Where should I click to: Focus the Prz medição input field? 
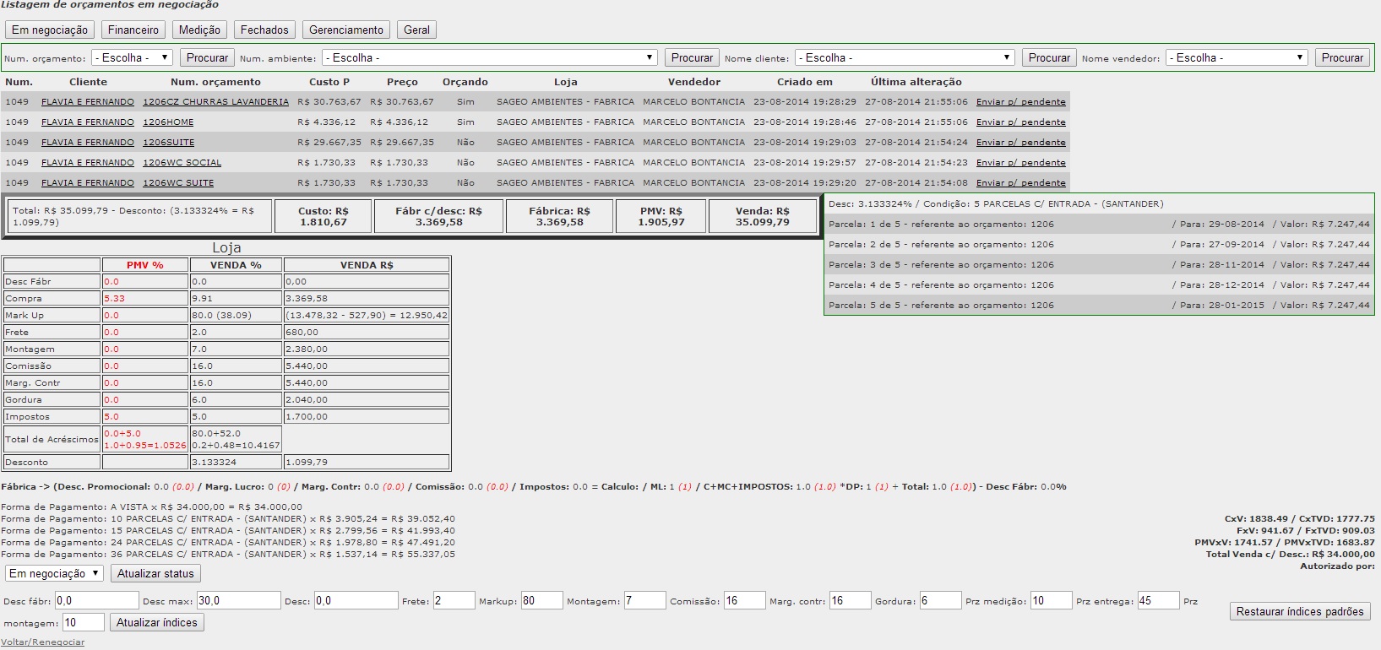[1052, 600]
